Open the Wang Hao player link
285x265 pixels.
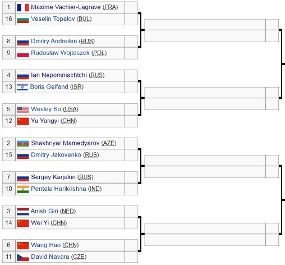click(46, 245)
